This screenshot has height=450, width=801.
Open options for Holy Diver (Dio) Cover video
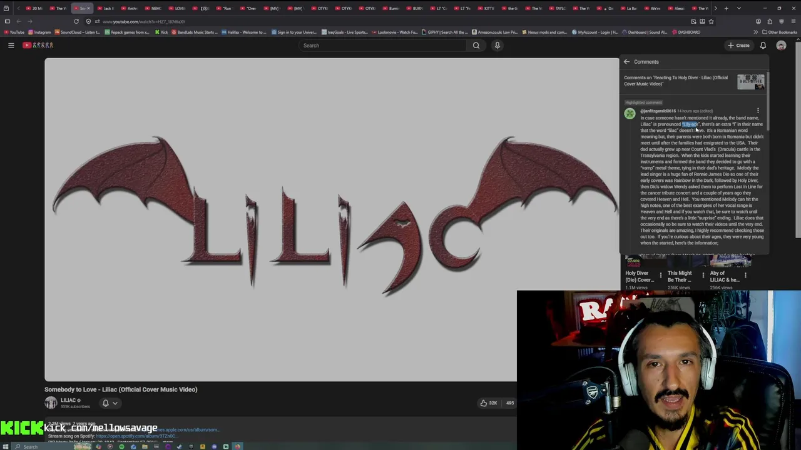click(x=660, y=276)
